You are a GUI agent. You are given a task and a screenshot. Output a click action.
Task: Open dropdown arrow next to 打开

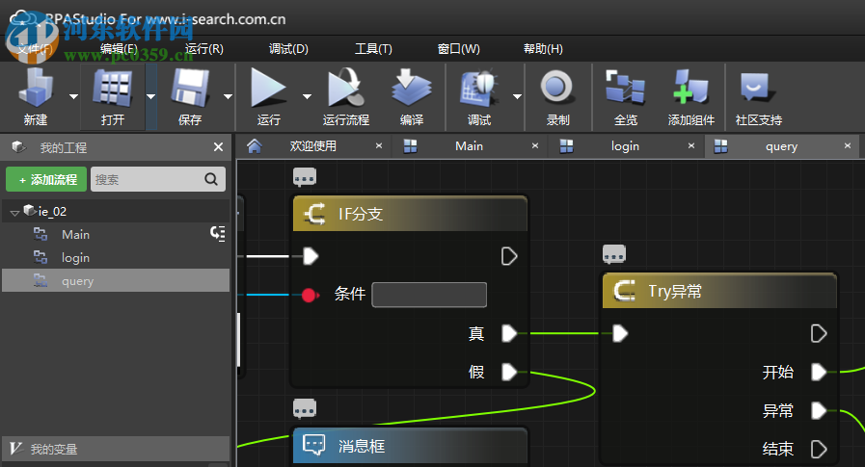click(x=150, y=96)
